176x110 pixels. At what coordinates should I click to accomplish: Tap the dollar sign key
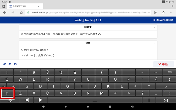[x=47, y=72]
